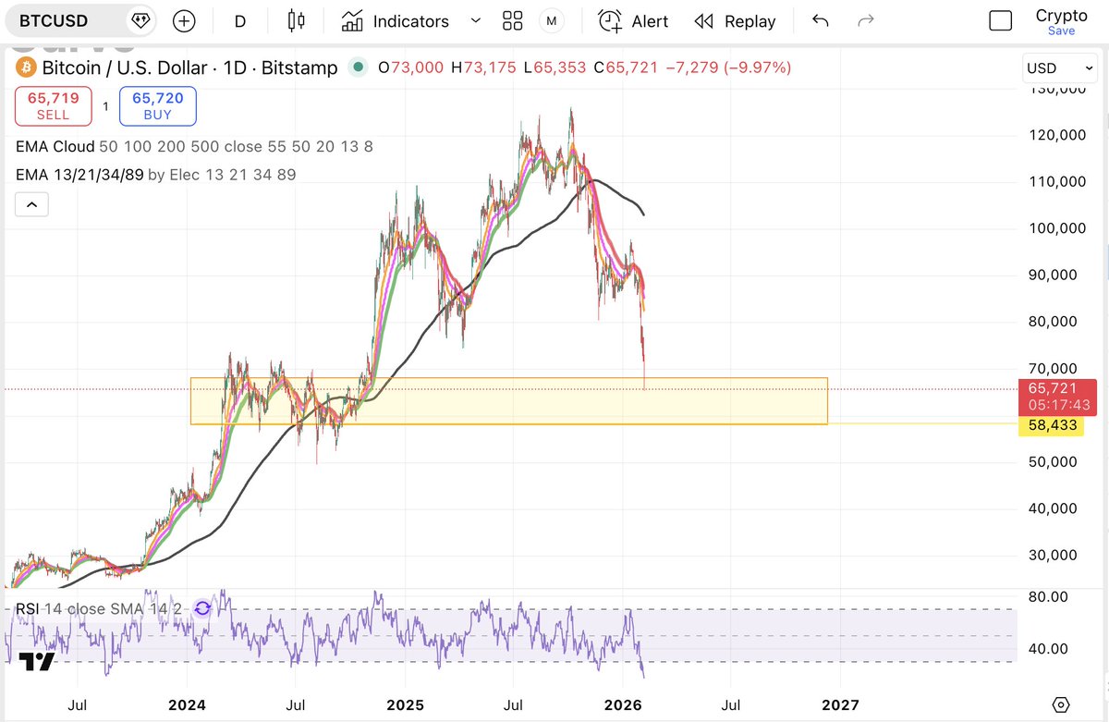Click the 2024 label on time axis

coord(188,704)
